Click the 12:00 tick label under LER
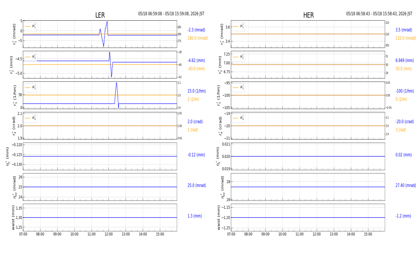 click(109, 234)
